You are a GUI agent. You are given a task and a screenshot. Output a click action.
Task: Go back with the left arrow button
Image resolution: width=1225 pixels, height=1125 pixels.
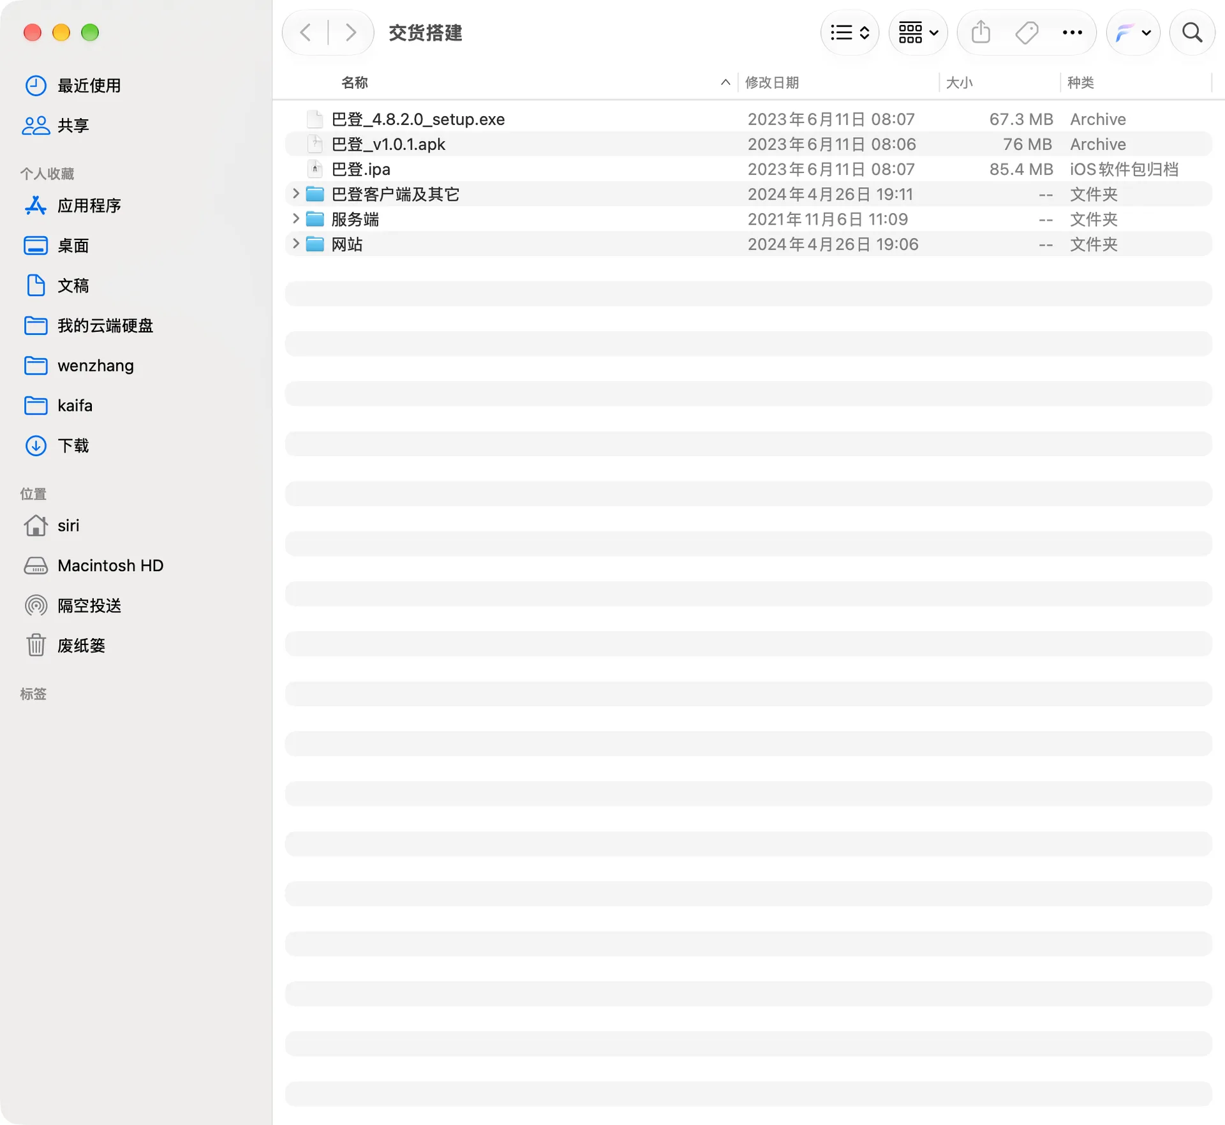click(306, 33)
